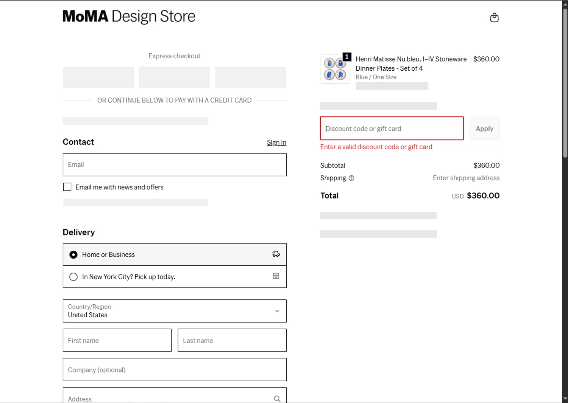Click the third express checkout button placeholder
Image resolution: width=568 pixels, height=403 pixels.
point(251,77)
